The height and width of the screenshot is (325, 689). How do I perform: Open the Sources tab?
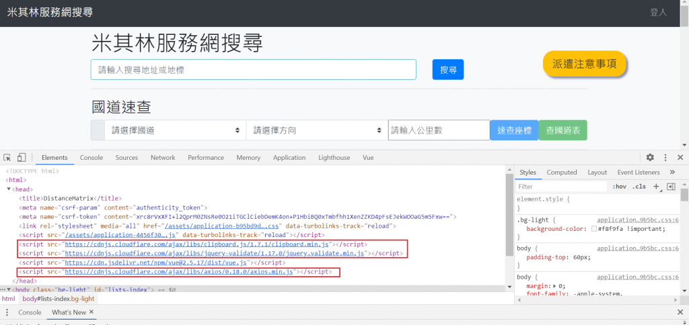pos(126,157)
